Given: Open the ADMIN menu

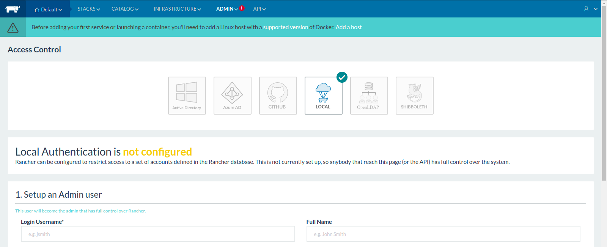Looking at the screenshot, I should point(227,9).
